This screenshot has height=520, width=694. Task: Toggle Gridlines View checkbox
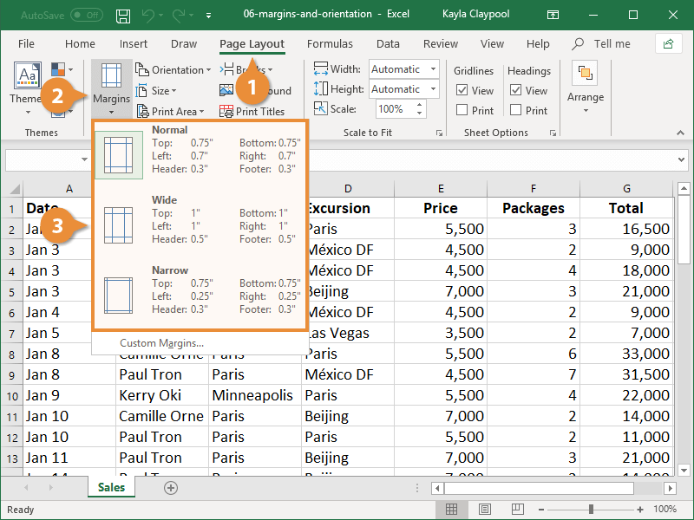[462, 90]
